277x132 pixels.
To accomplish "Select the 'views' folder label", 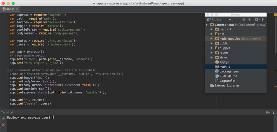I will (x=223, y=58).
